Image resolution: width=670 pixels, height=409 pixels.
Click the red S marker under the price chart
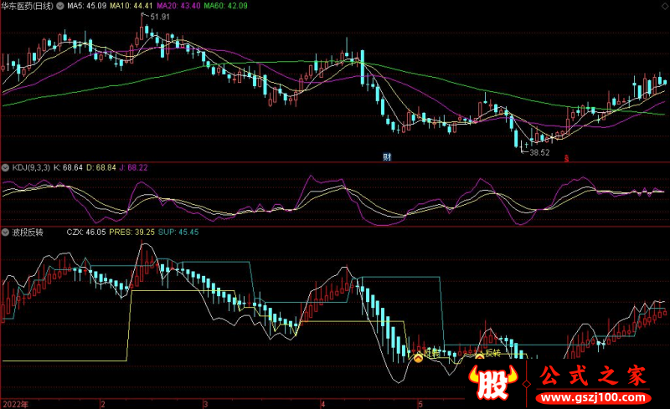pyautogui.click(x=567, y=159)
